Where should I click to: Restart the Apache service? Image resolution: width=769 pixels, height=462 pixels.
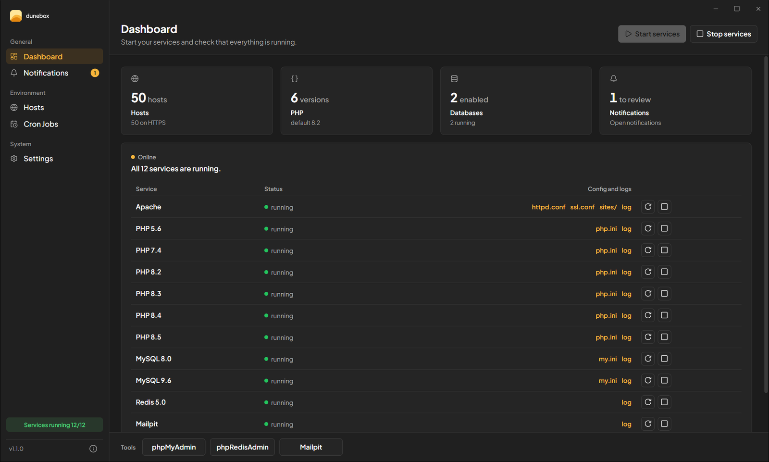648,207
